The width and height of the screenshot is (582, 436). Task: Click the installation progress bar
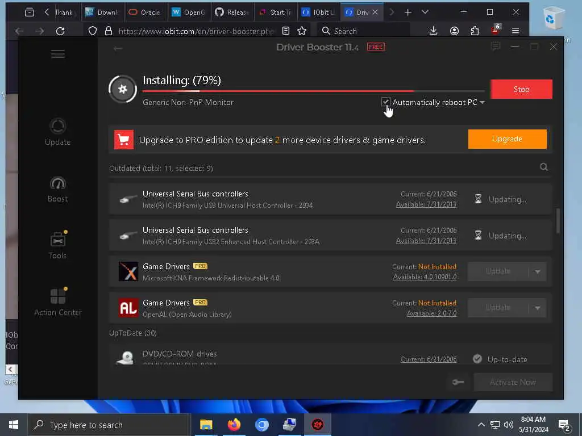pyautogui.click(x=314, y=91)
